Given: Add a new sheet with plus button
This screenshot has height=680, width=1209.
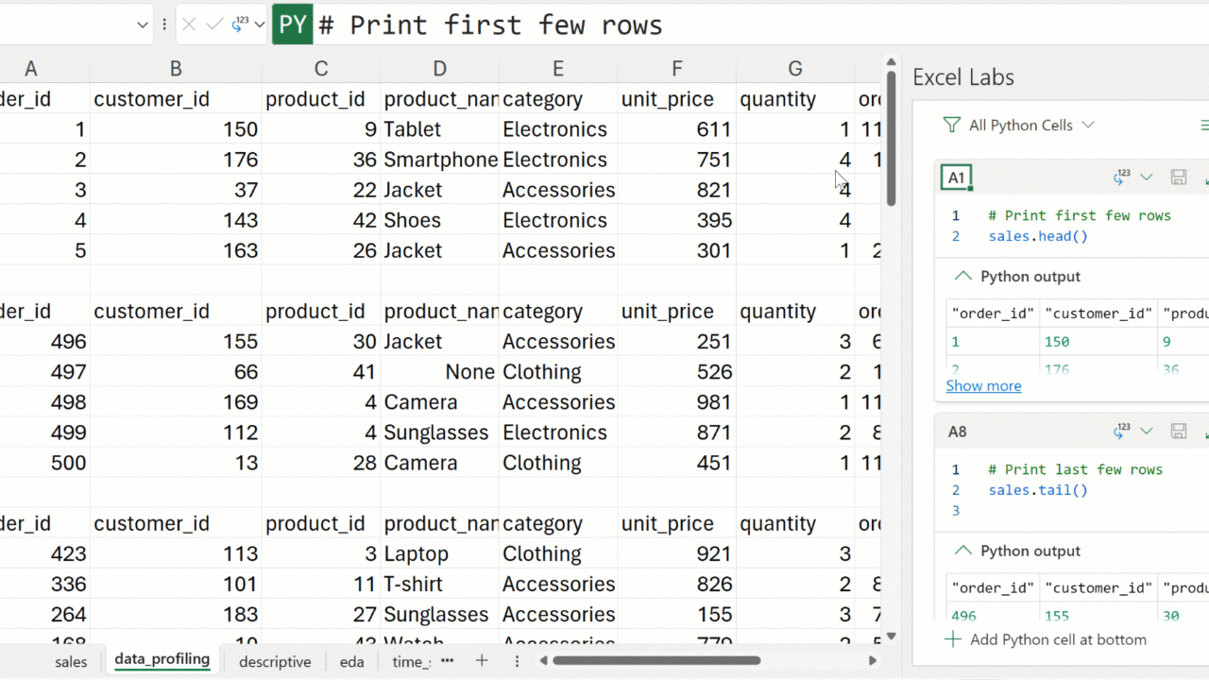Looking at the screenshot, I should point(482,661).
